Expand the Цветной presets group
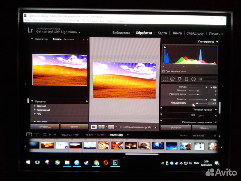The height and width of the screenshot is (181, 241). pyautogui.click(x=35, y=106)
